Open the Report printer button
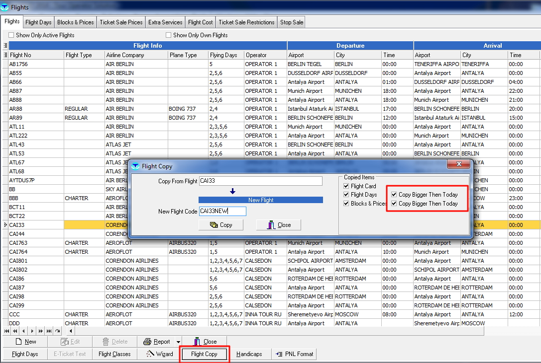541x363 pixels. [x=156, y=342]
